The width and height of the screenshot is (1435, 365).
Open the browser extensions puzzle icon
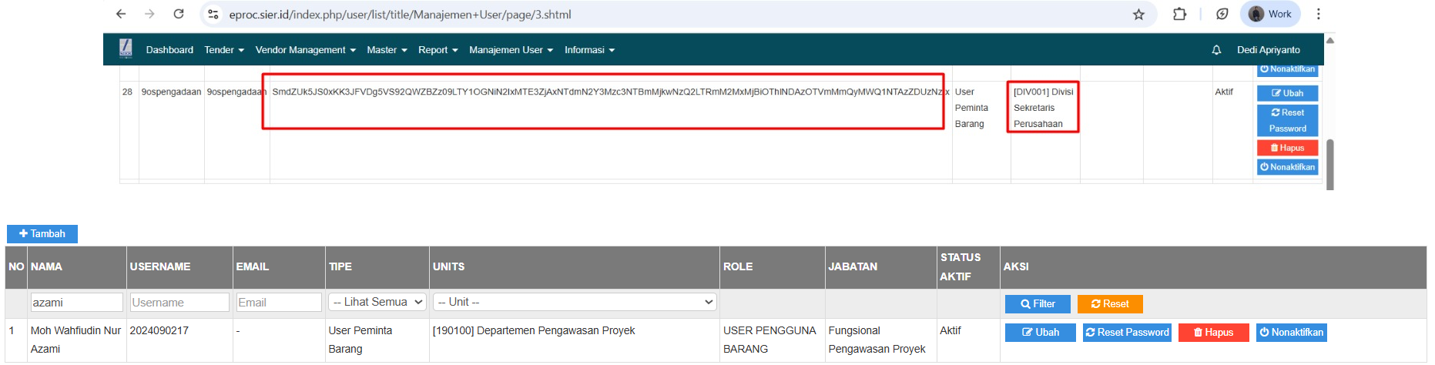[1179, 14]
